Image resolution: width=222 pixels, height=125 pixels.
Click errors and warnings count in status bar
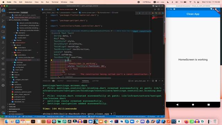click(x=11, y=117)
